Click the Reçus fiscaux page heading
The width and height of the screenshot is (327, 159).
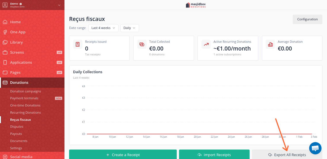point(87,19)
